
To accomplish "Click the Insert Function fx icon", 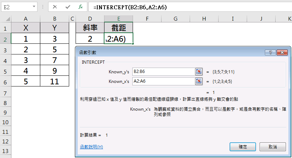I will click(x=81, y=7).
